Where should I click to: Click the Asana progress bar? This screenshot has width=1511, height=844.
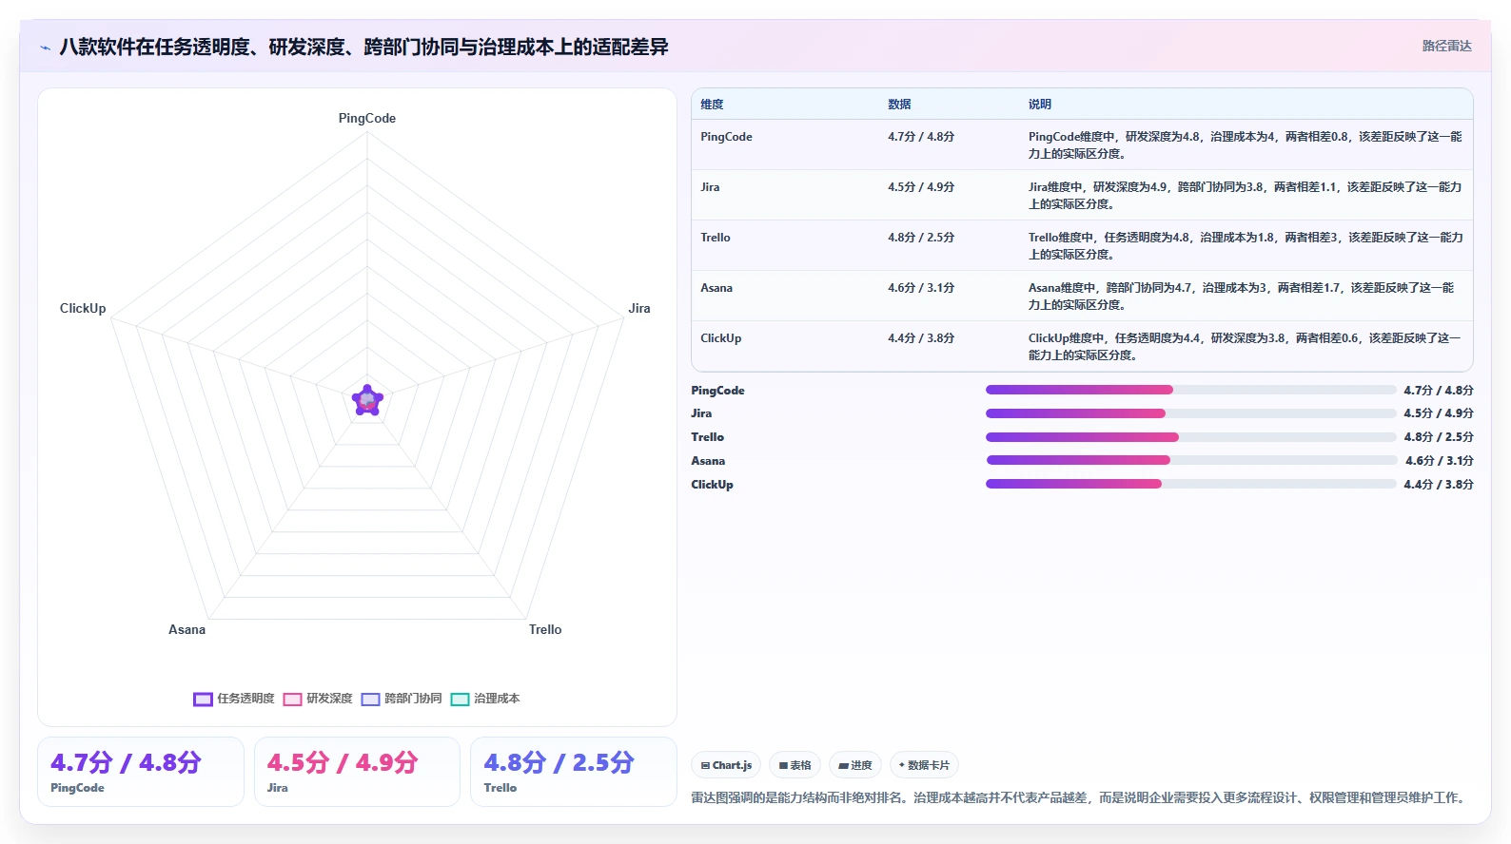pos(1191,460)
